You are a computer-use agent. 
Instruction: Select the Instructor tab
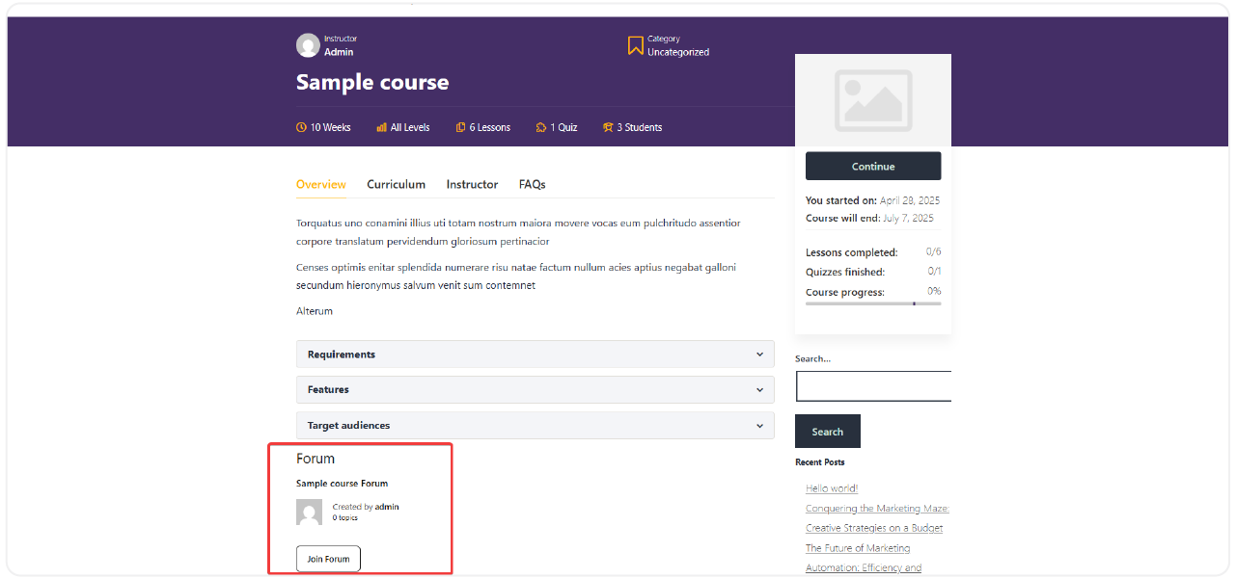click(472, 184)
